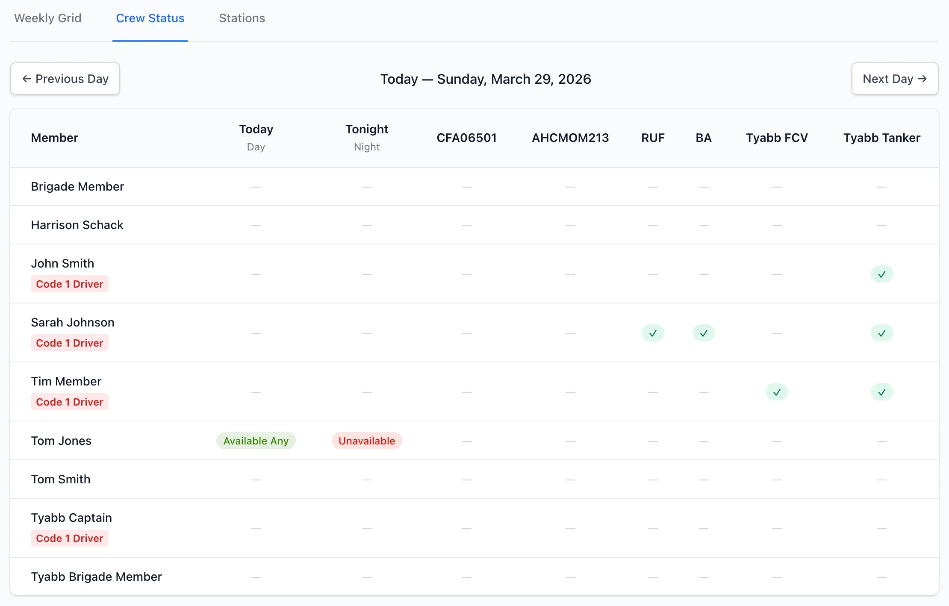
Task: Switch to the Weekly Grid tab
Action: (x=47, y=18)
